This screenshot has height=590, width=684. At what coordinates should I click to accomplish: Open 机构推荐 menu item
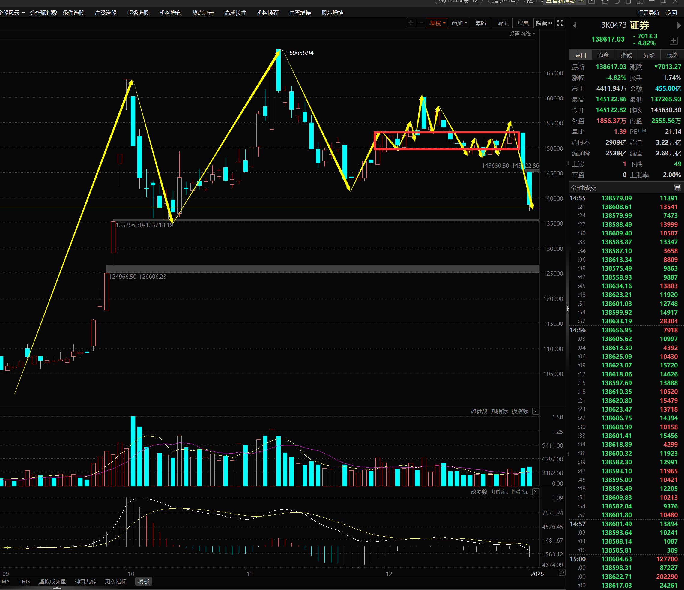coord(267,13)
